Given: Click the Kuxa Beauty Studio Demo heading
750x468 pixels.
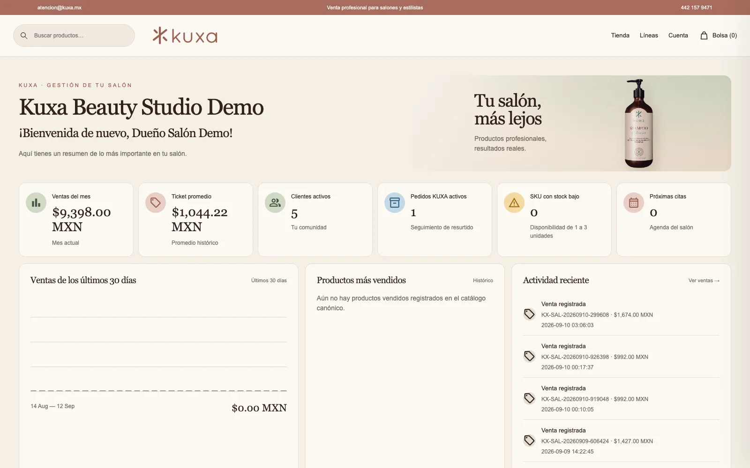Looking at the screenshot, I should point(141,107).
